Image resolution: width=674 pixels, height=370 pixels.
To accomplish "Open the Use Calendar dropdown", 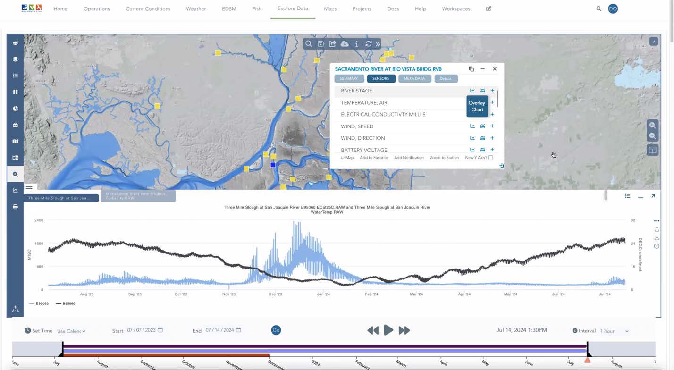I will tap(71, 331).
